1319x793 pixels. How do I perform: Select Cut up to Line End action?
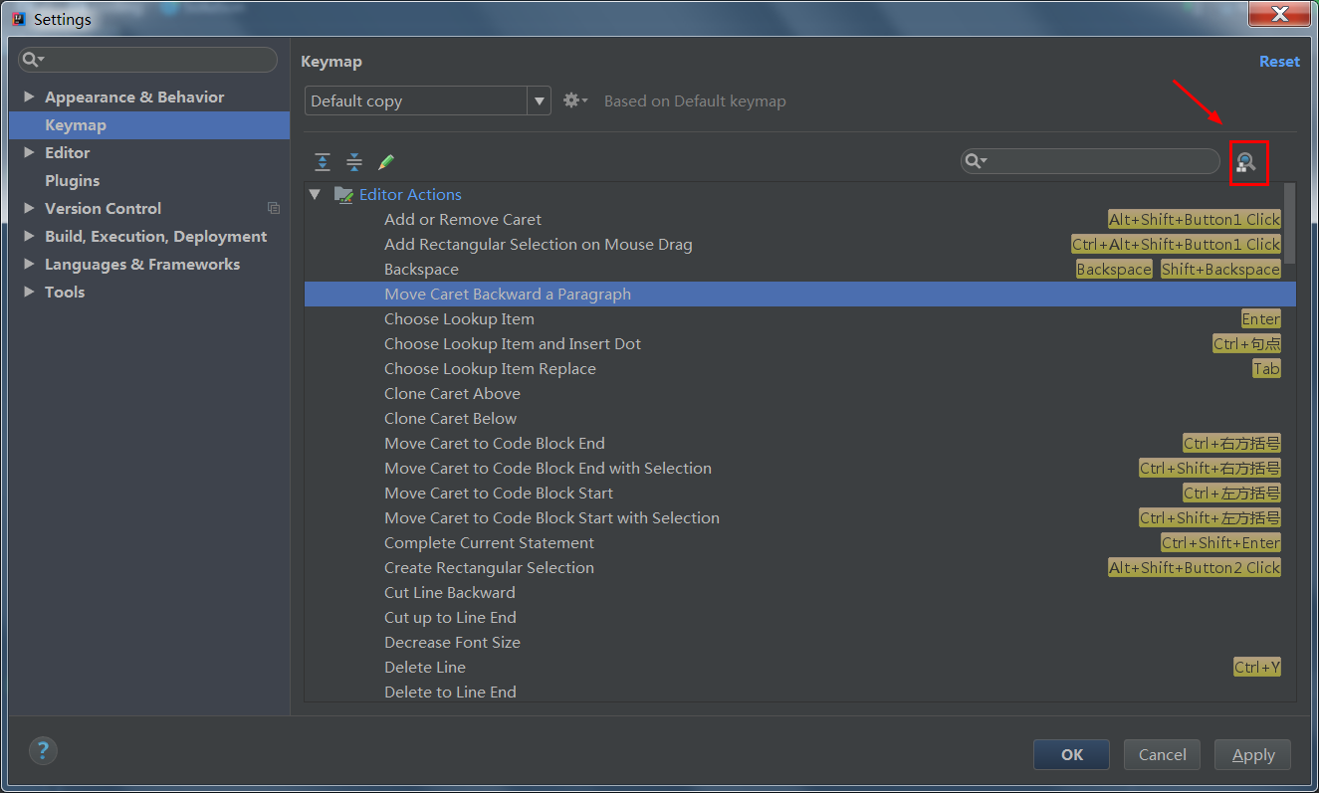(450, 617)
